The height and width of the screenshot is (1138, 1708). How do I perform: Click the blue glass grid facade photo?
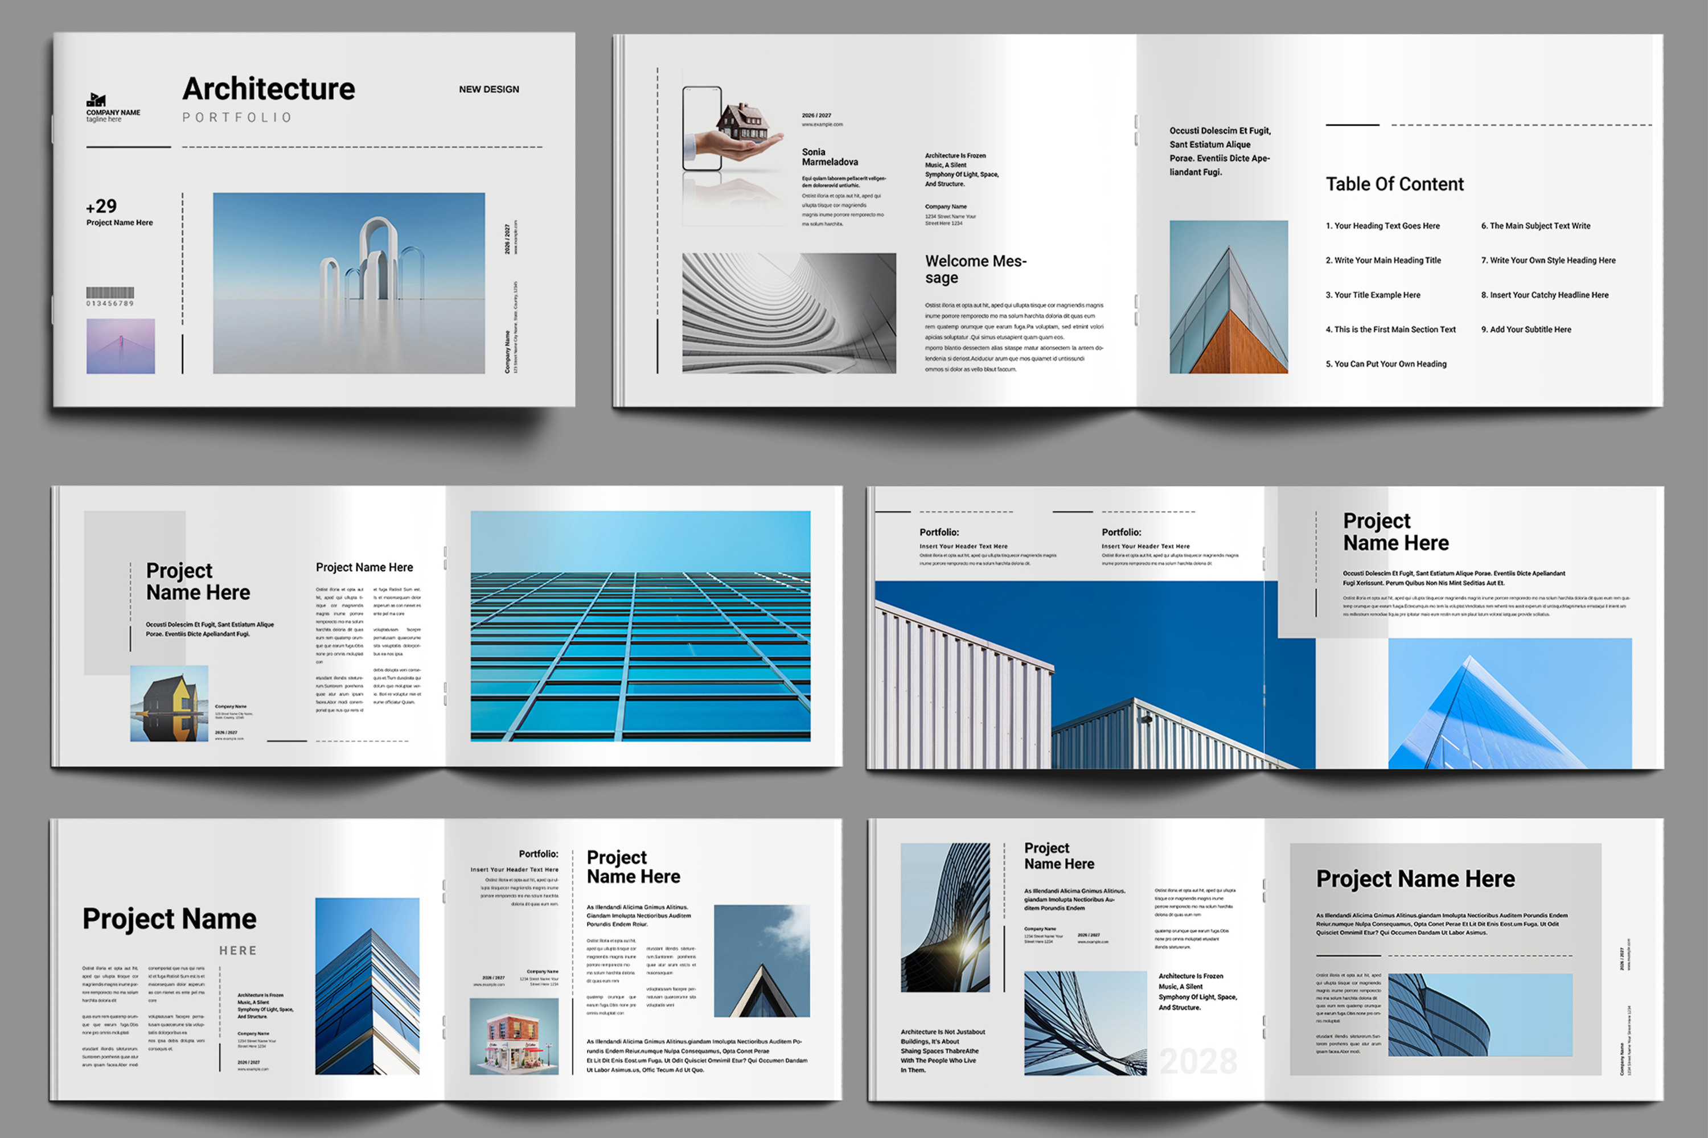point(640,625)
